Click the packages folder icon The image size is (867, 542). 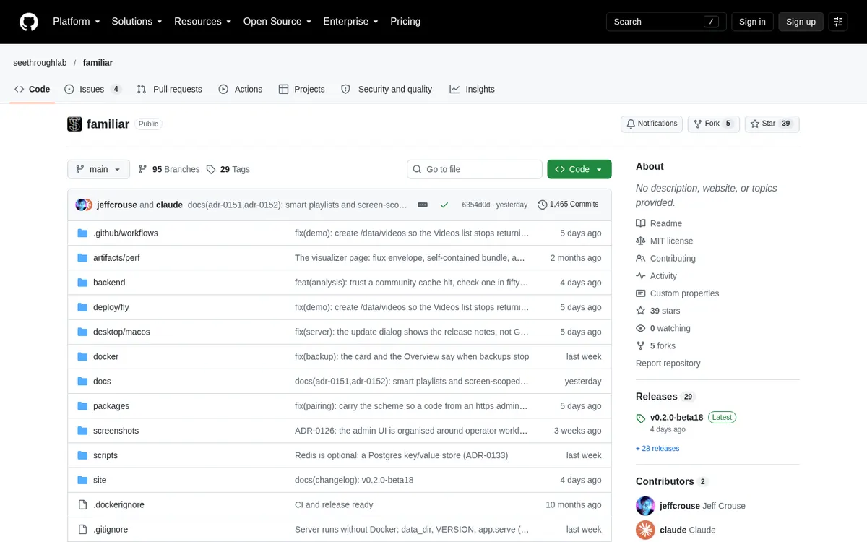coord(82,406)
